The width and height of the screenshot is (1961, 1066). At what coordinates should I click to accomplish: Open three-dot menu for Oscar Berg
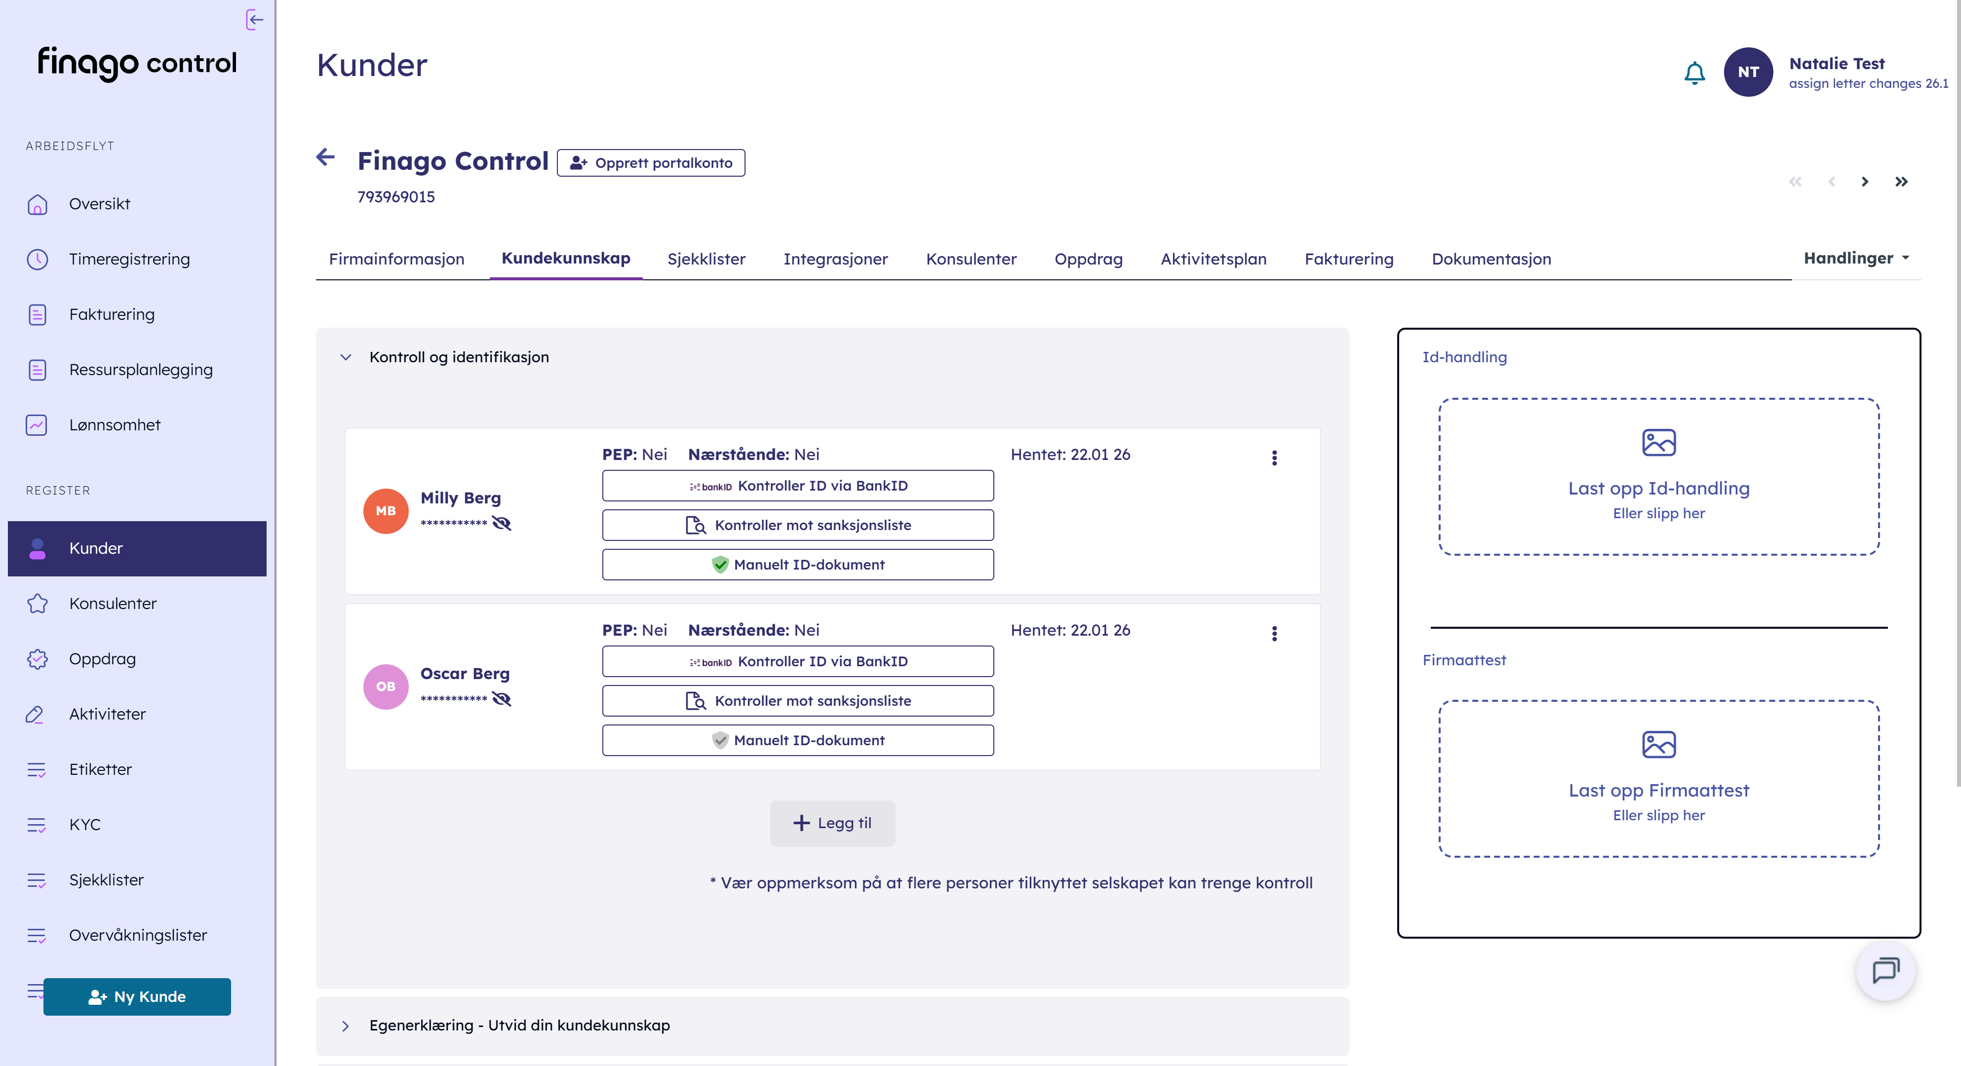1274,633
